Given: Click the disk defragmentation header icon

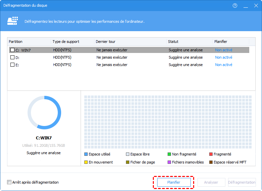Looking at the screenshot, I should (x=13, y=21).
